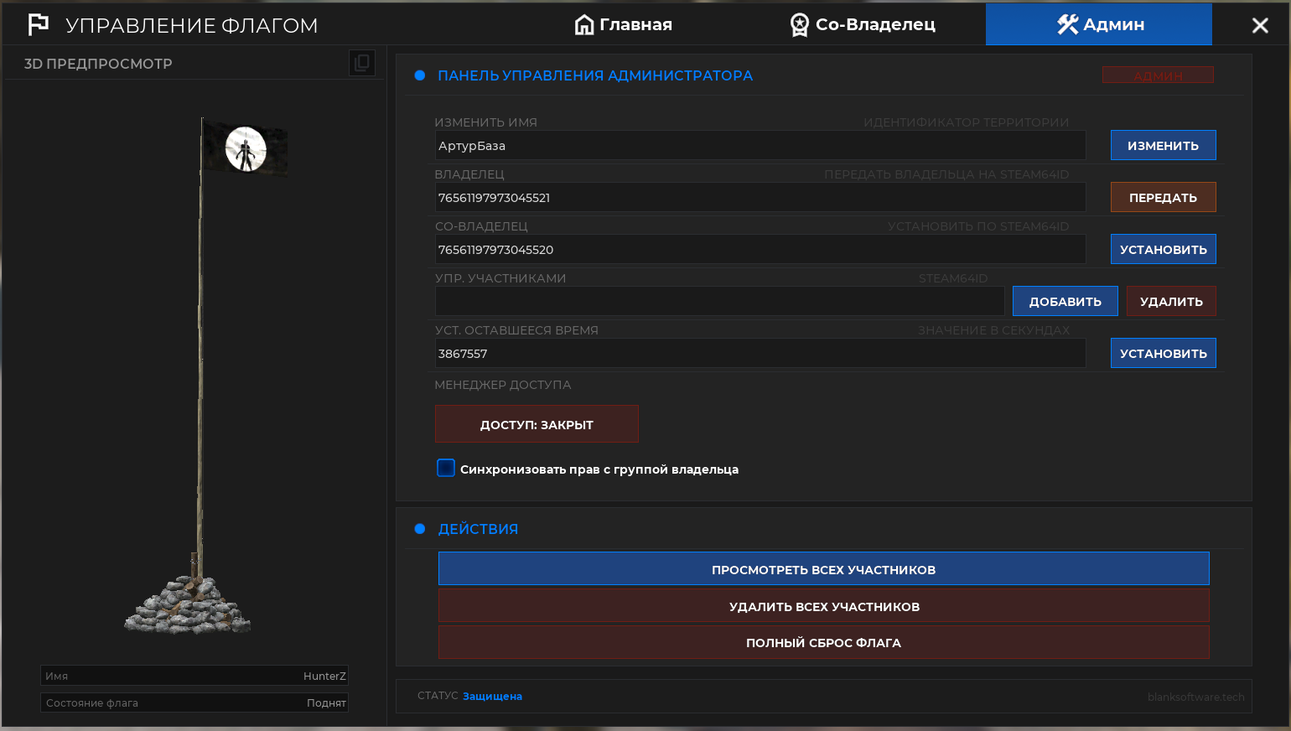This screenshot has width=1291, height=731.
Task: Click the Поднят flag state value
Action: (326, 702)
